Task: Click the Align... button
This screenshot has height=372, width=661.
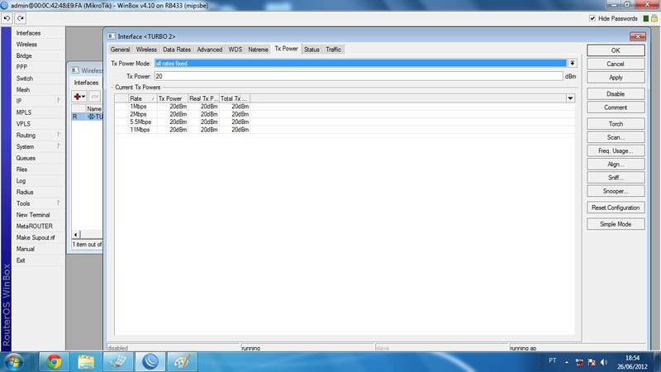Action: (x=616, y=164)
